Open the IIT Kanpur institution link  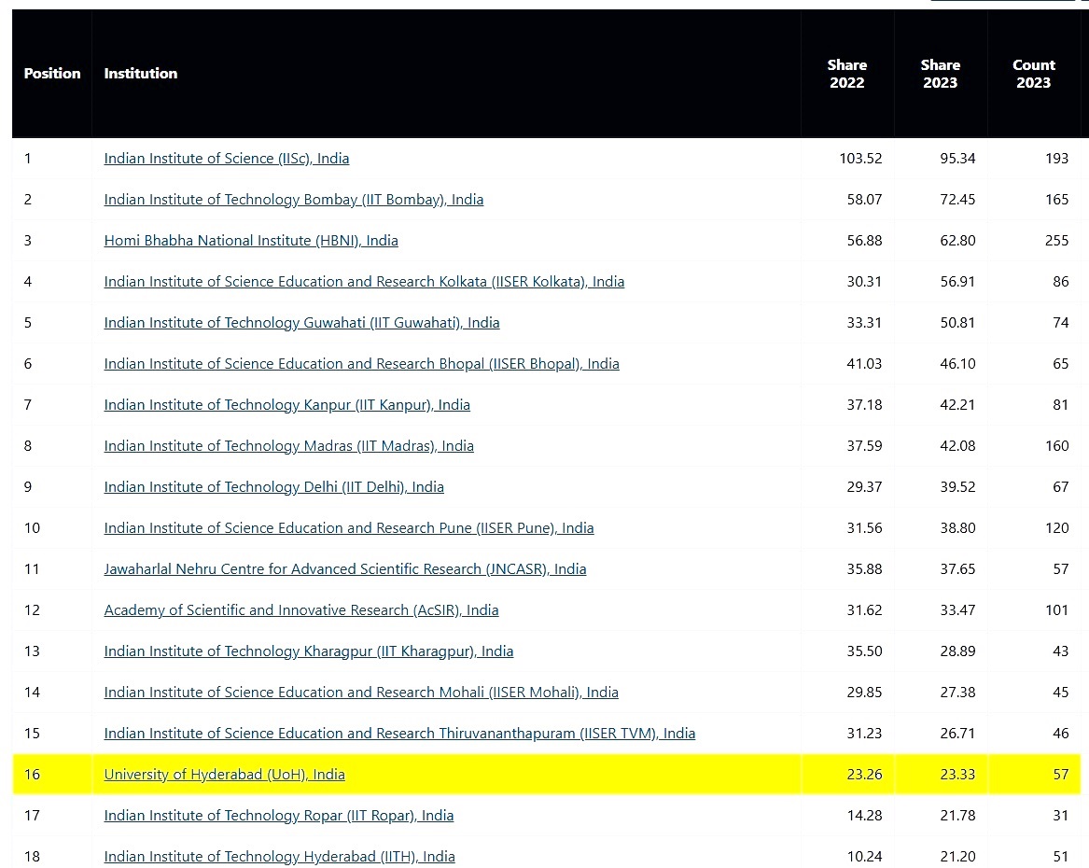(x=286, y=404)
